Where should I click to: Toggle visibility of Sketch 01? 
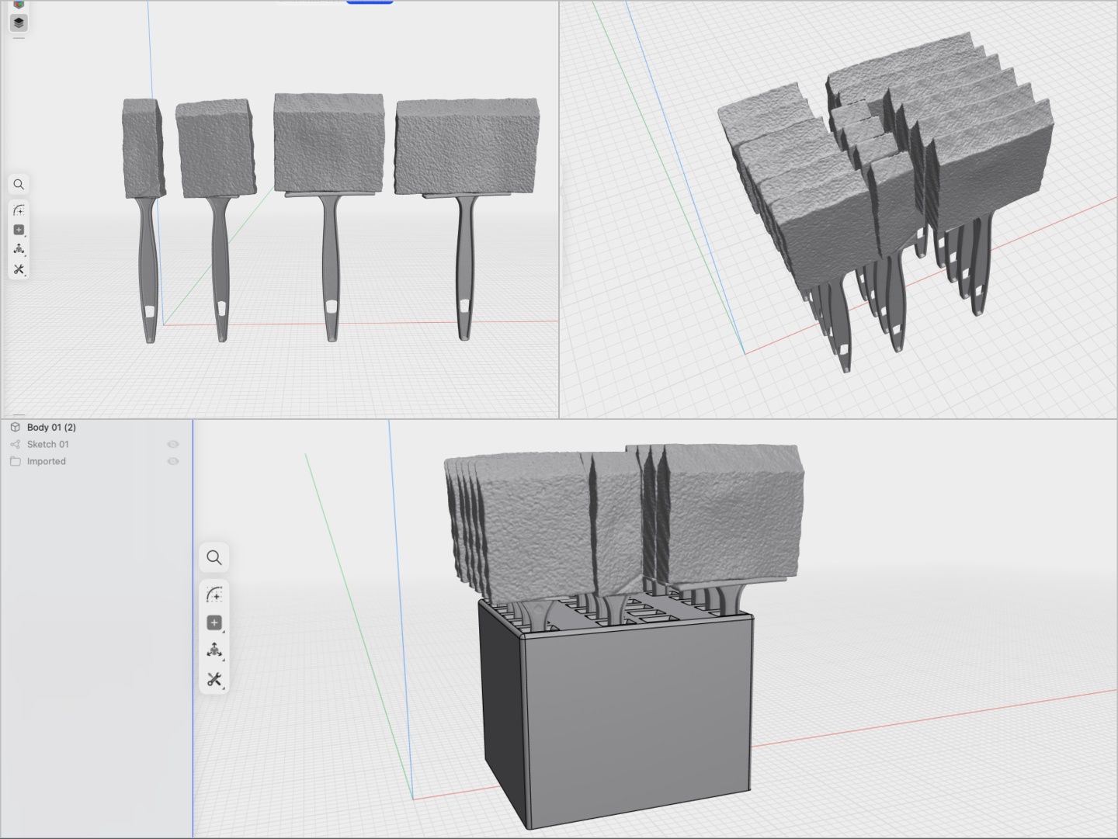tap(173, 444)
